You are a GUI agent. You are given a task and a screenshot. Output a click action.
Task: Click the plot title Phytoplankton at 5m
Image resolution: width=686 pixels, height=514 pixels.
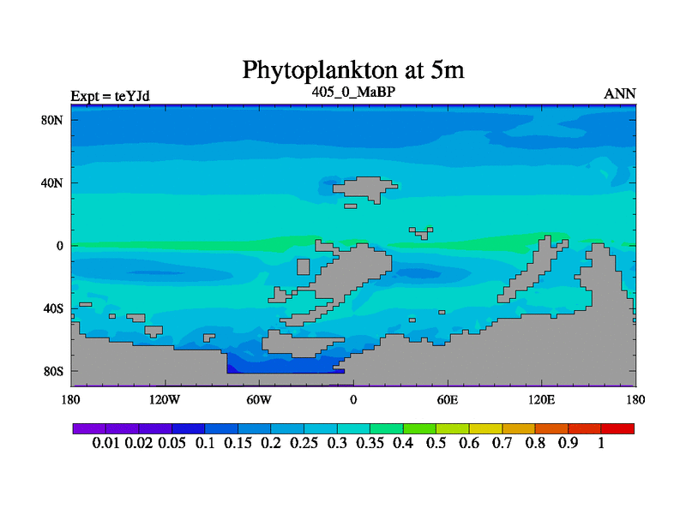coord(353,69)
